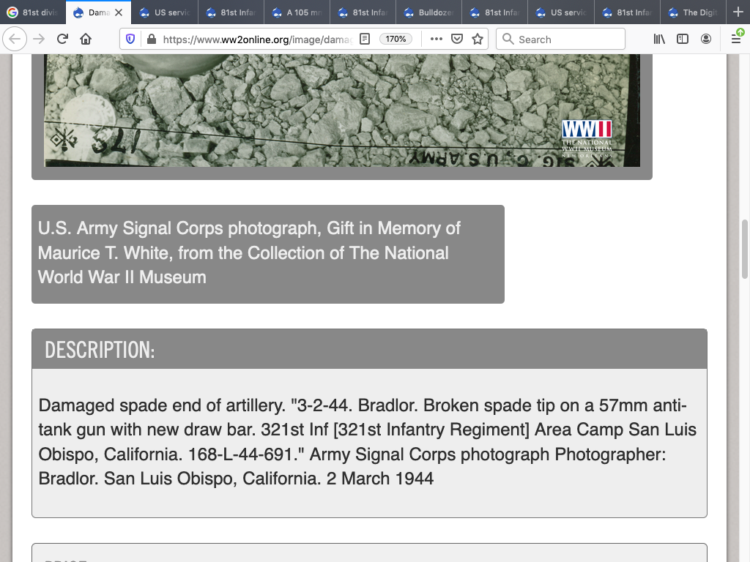Open the page actions ellipsis menu
The height and width of the screenshot is (562, 750).
[437, 40]
